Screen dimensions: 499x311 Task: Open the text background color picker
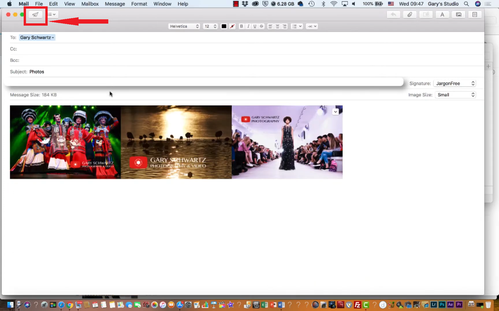pos(232,26)
